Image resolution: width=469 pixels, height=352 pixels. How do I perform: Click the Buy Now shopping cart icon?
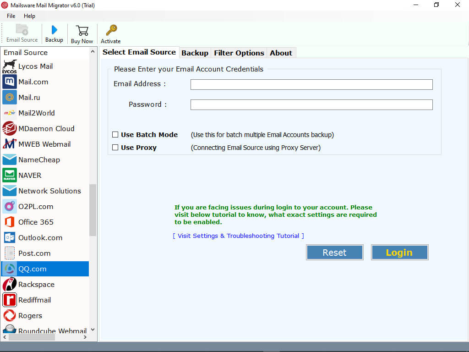(82, 33)
